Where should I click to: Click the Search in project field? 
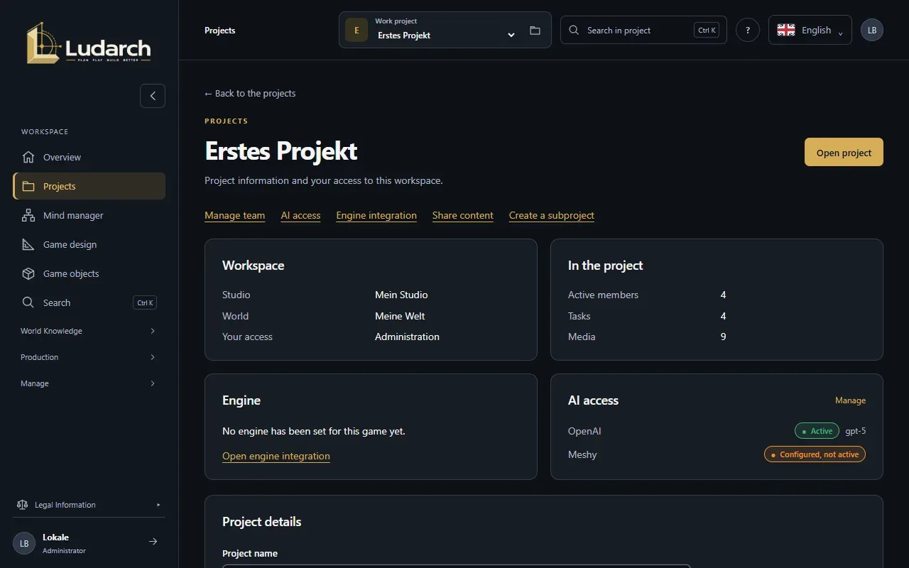pyautogui.click(x=643, y=30)
